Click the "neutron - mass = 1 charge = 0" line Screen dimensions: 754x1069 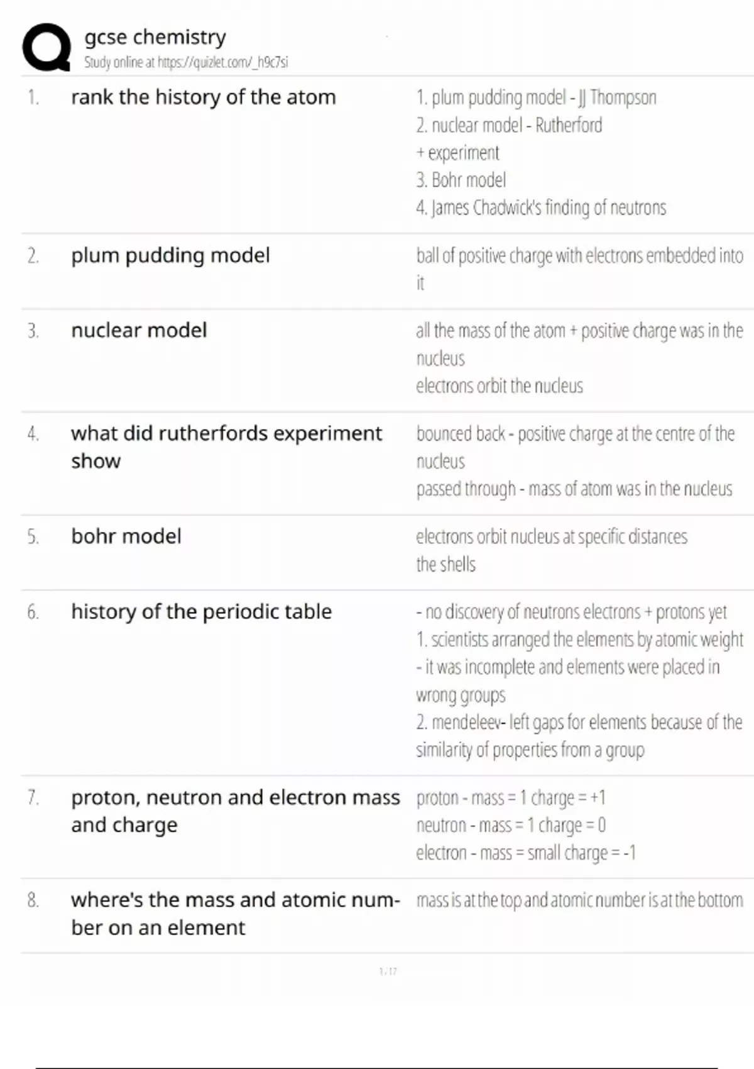(511, 825)
